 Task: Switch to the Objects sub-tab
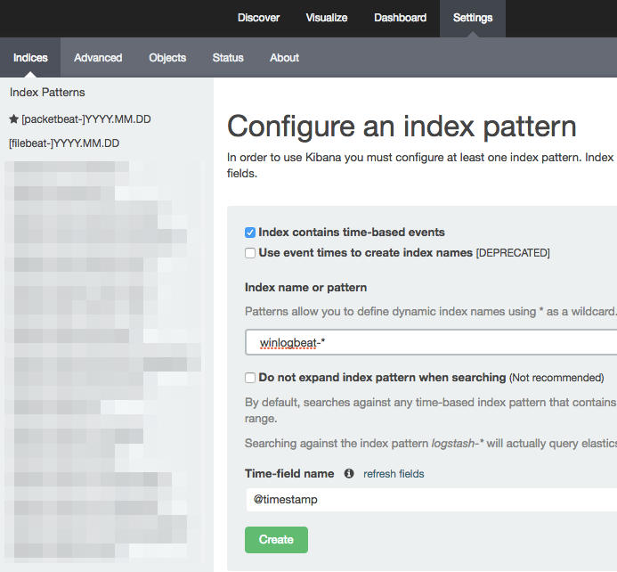[167, 58]
